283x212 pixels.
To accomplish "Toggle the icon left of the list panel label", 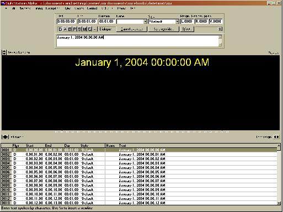I will pyautogui.click(x=5, y=137).
